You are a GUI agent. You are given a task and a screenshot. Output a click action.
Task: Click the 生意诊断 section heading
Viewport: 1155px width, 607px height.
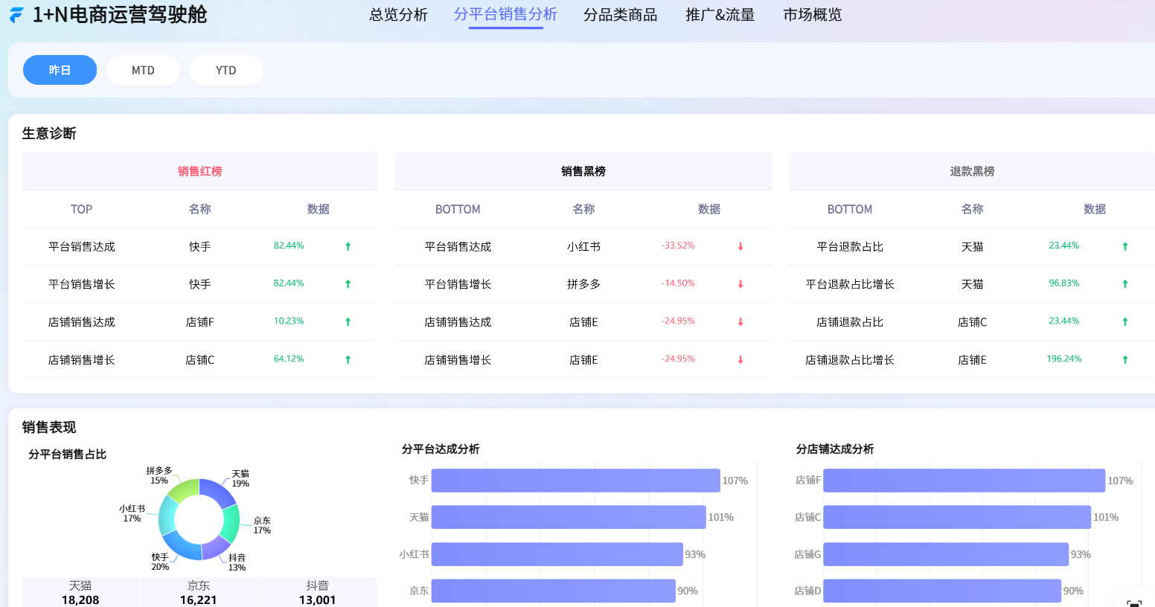click(x=49, y=133)
